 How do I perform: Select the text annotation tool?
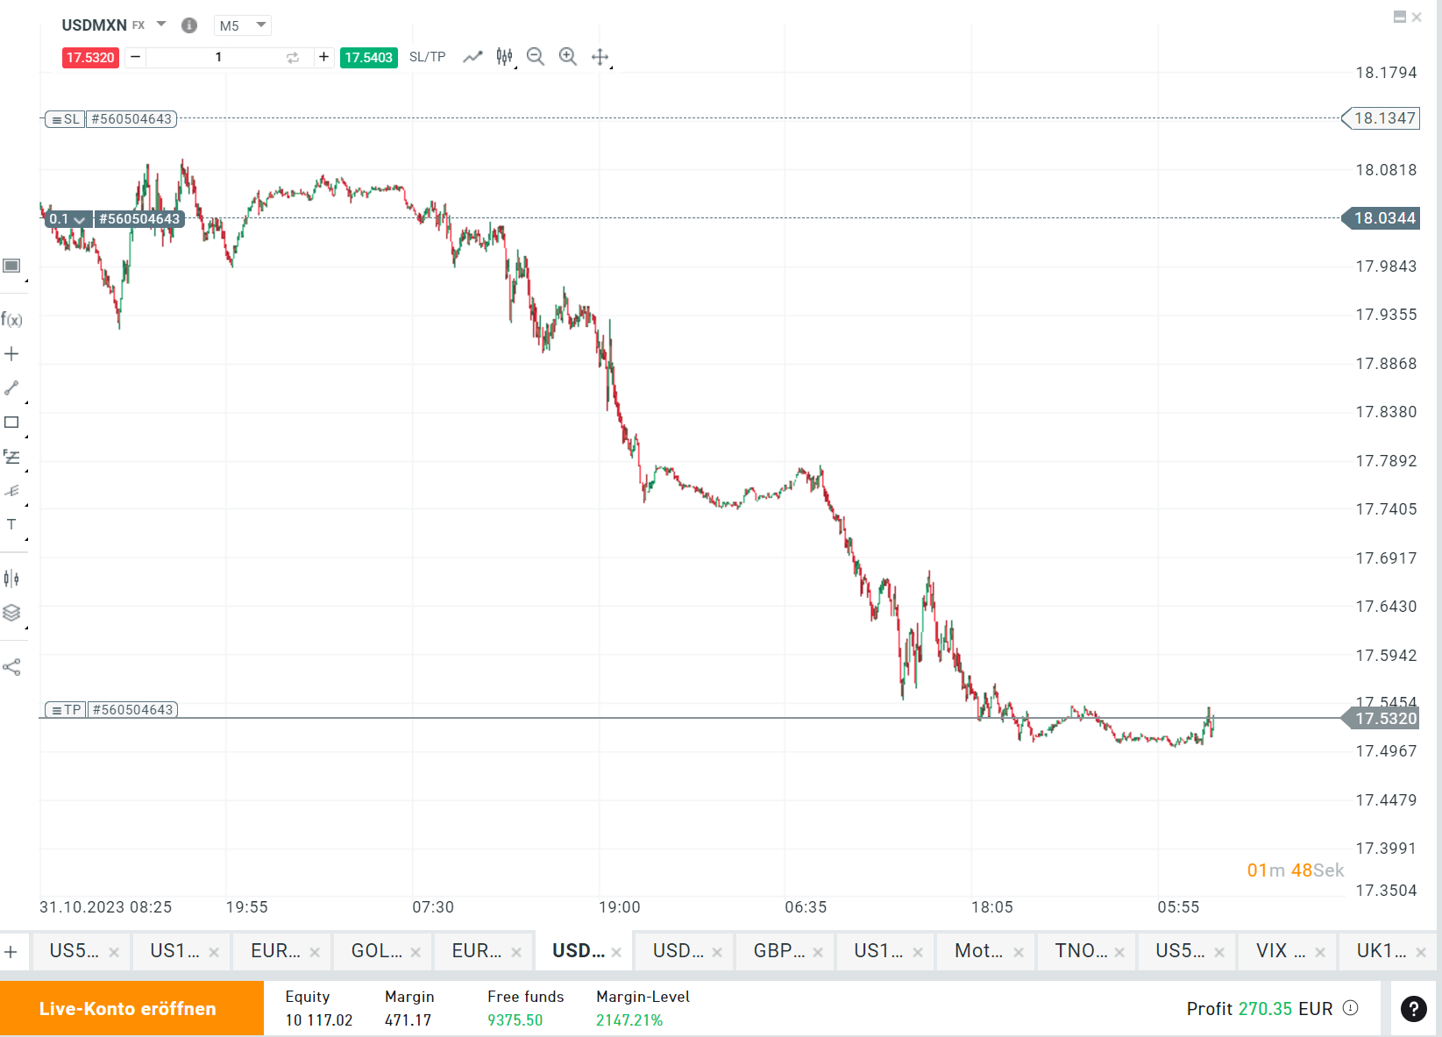[x=11, y=524]
